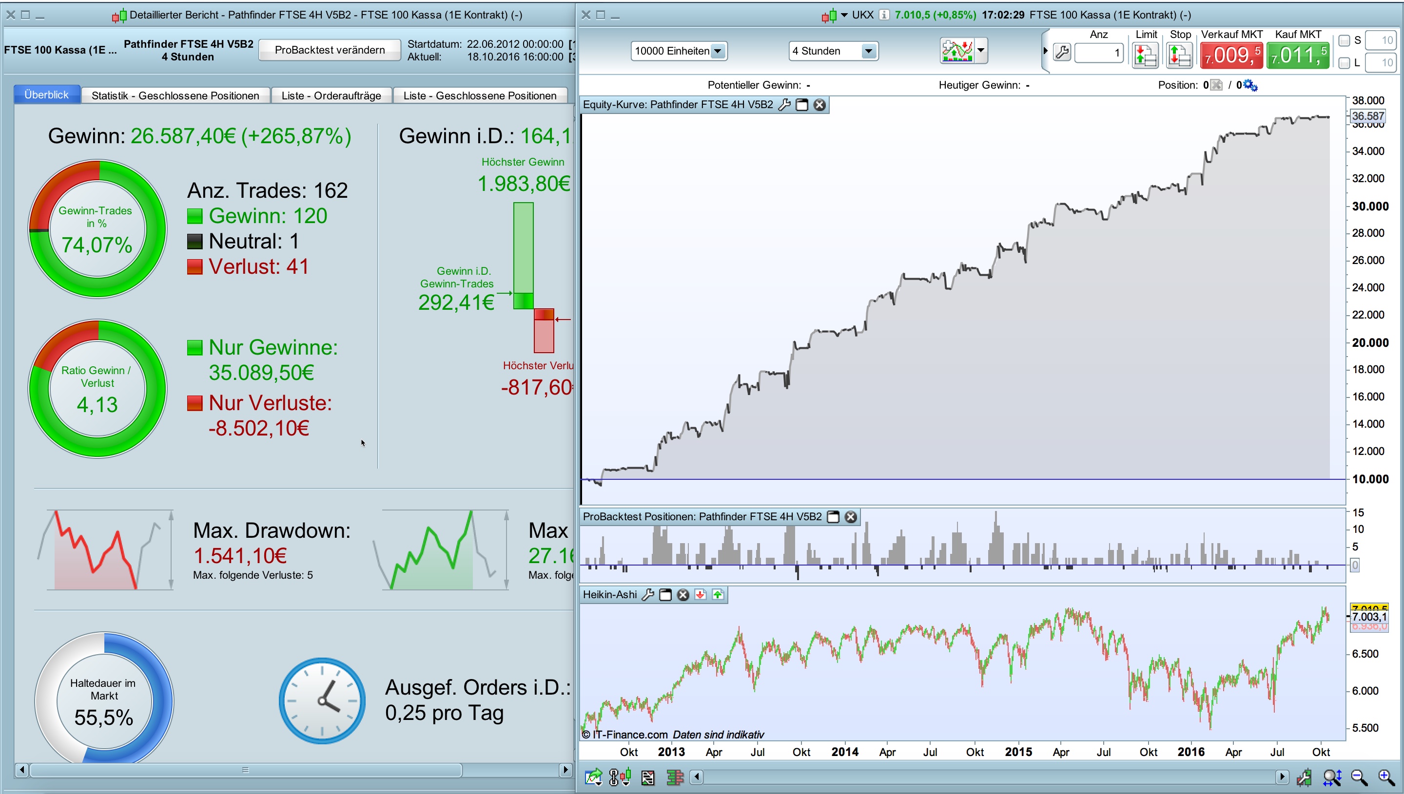The height and width of the screenshot is (794, 1404).
Task: Click the Anz quantity input field
Action: point(1098,53)
